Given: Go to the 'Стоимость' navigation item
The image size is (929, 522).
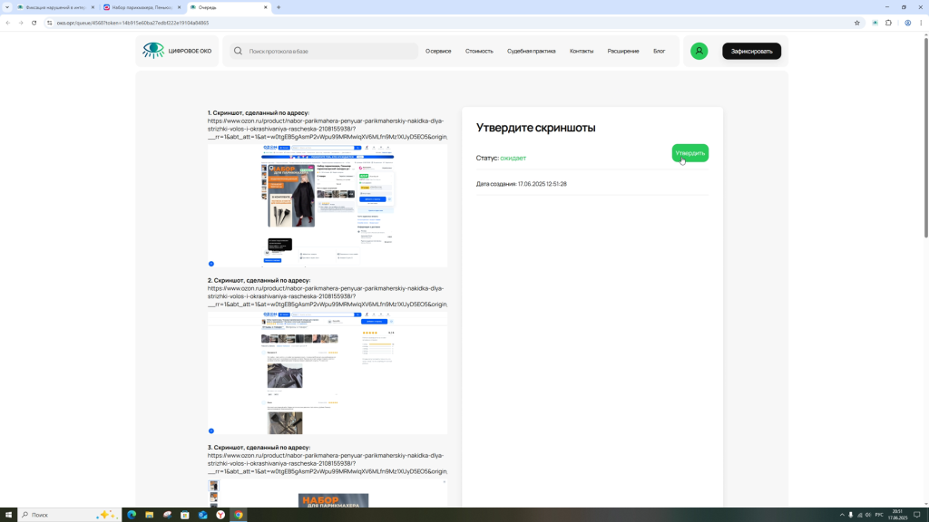Looking at the screenshot, I should [479, 51].
